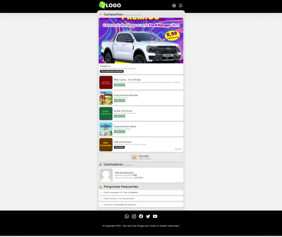Open the 'Fazendinha Metade' campaign title
282x237 pixels.
[126, 95]
